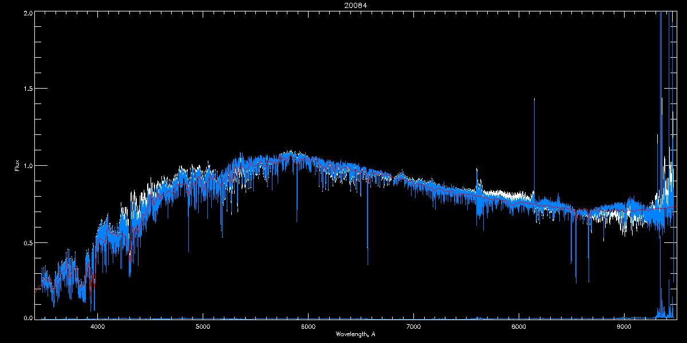The image size is (687, 343).
Task: Click the x-axis tick label "8000"
Action: click(519, 327)
